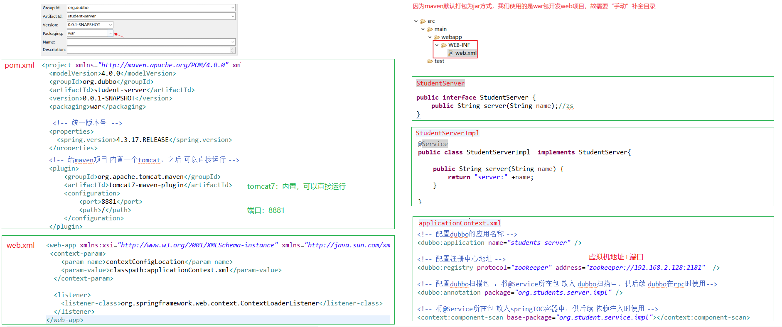Click the web.xml file icon
Viewport: 782px width, 327px height.
(450, 53)
